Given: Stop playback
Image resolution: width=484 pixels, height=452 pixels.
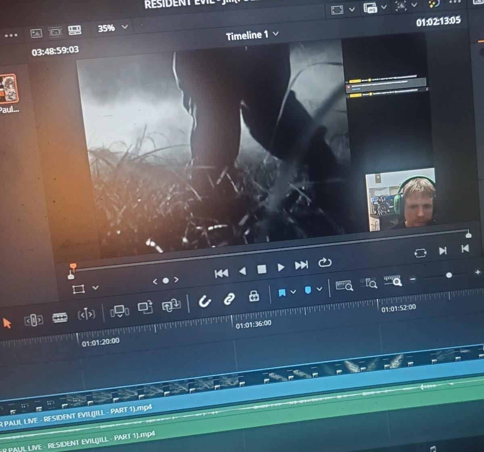Looking at the screenshot, I should click(262, 269).
